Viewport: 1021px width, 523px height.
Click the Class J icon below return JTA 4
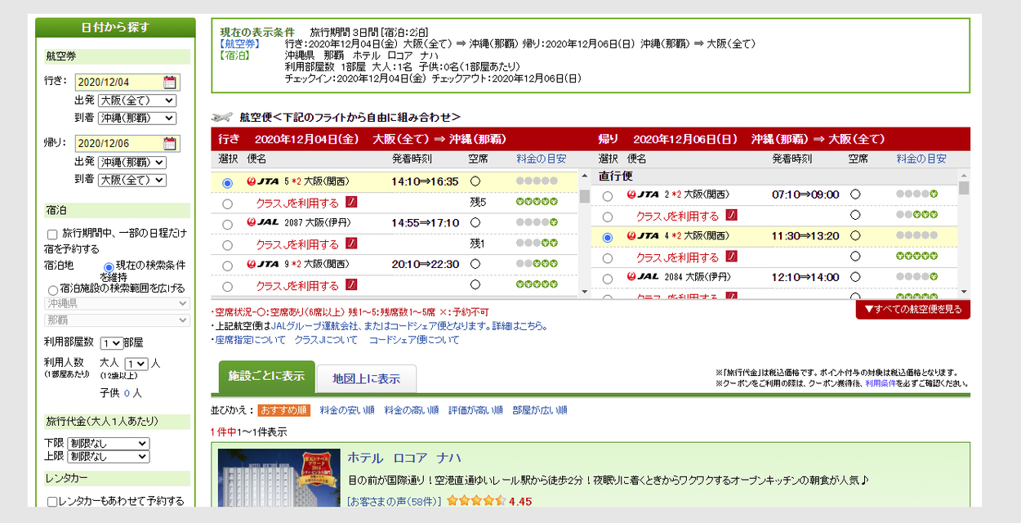point(732,257)
